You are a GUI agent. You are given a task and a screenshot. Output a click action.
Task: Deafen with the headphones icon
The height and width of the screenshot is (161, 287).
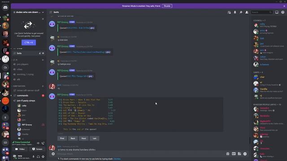point(38,157)
